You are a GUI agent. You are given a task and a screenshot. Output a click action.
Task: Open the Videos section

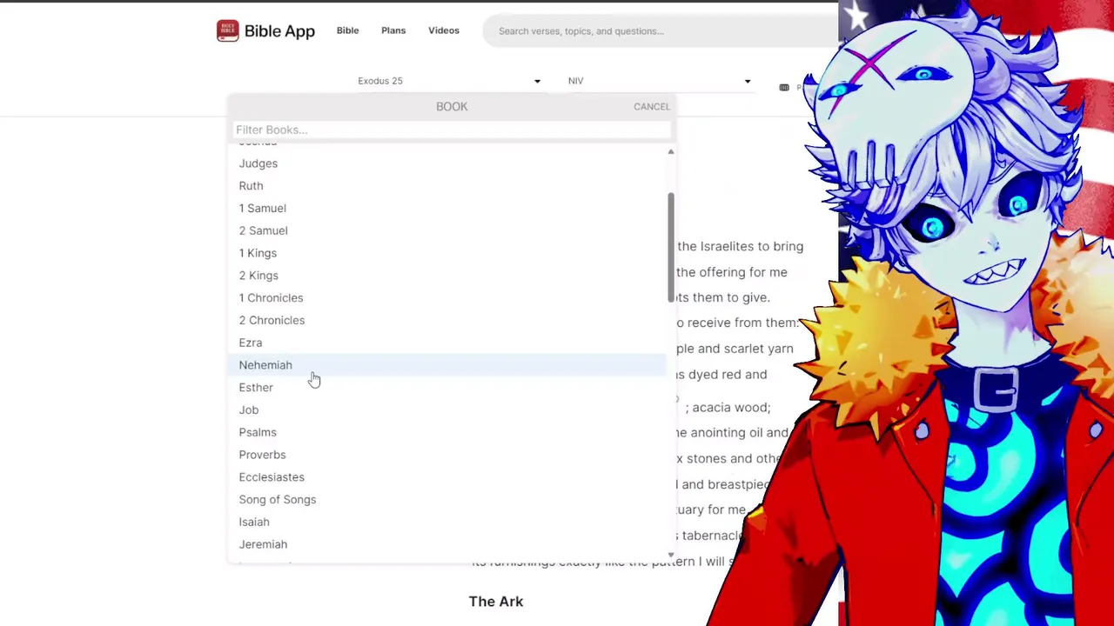(444, 30)
